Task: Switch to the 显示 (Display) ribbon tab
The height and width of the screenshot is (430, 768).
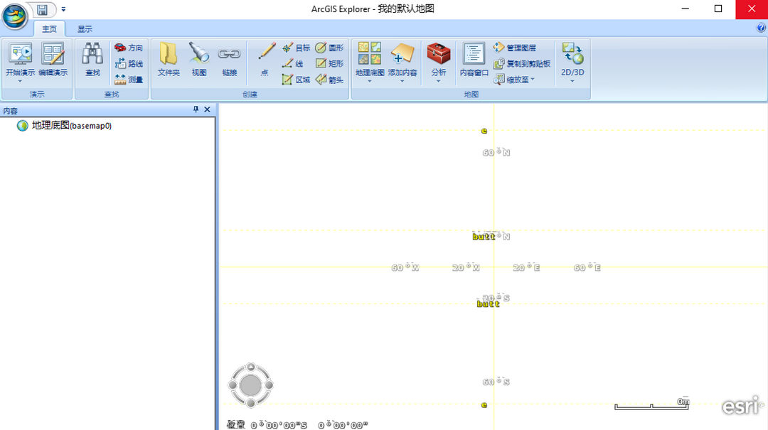Action: pos(85,29)
